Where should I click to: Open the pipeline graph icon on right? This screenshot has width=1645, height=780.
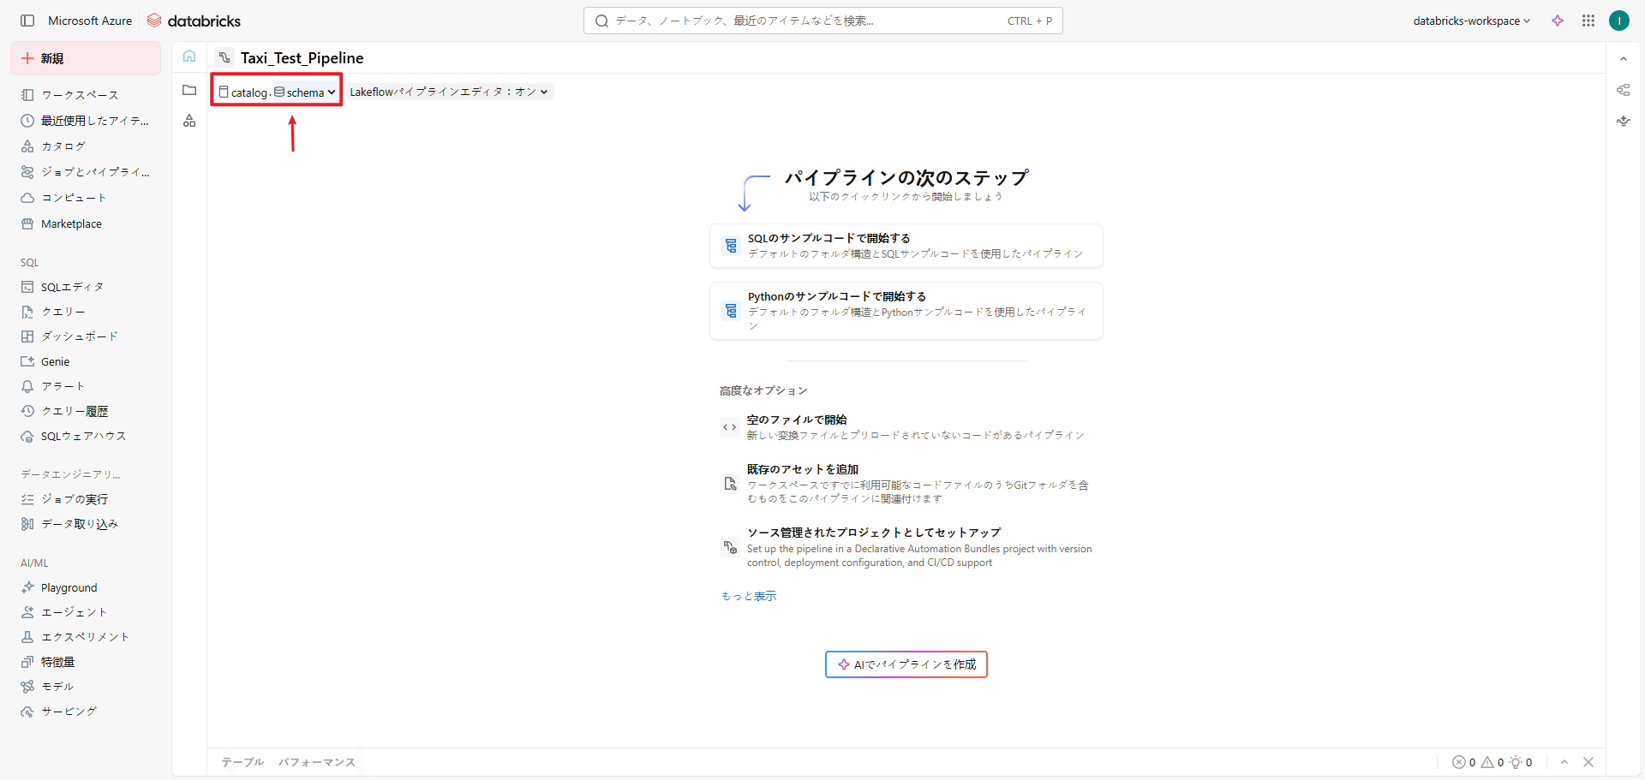point(1623,90)
